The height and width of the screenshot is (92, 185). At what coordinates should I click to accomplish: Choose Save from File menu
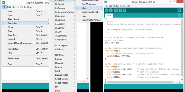[26, 31]
